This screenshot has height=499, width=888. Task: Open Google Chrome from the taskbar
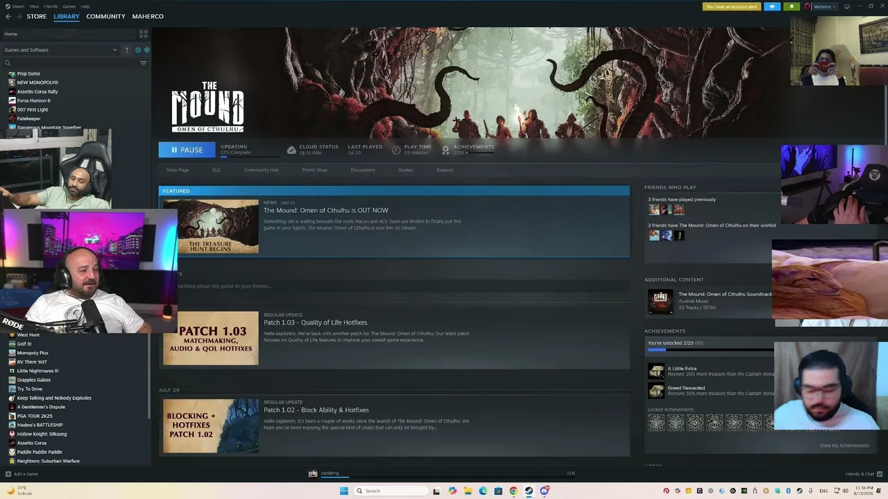[513, 491]
